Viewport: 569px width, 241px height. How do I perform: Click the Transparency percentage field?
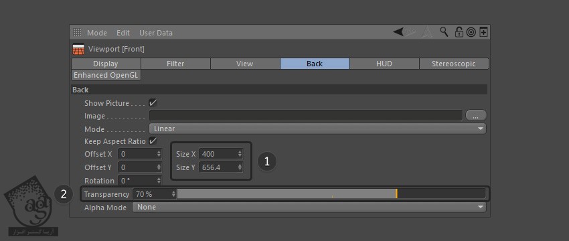pos(152,194)
